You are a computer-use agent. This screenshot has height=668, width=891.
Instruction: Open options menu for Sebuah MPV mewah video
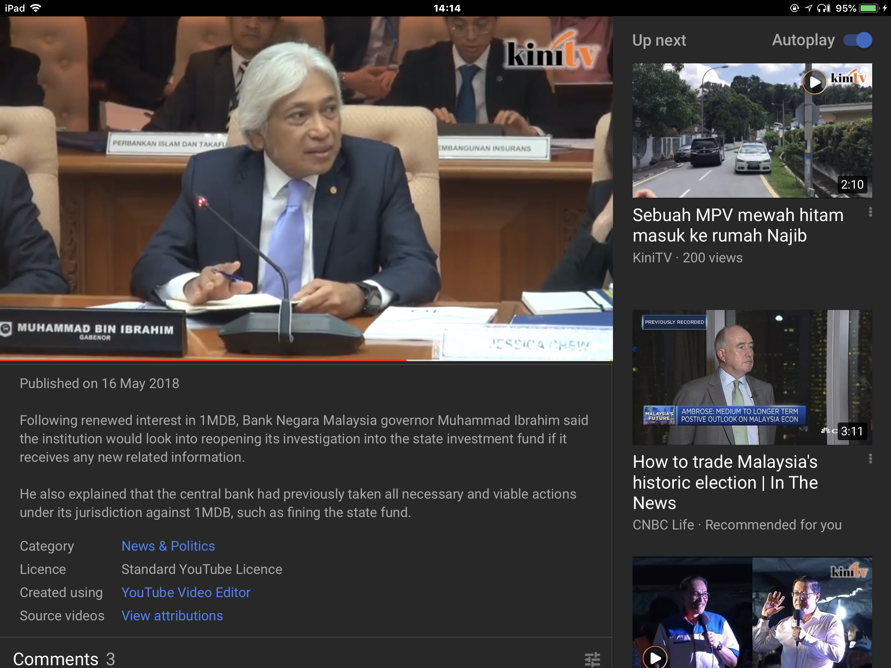click(x=870, y=212)
